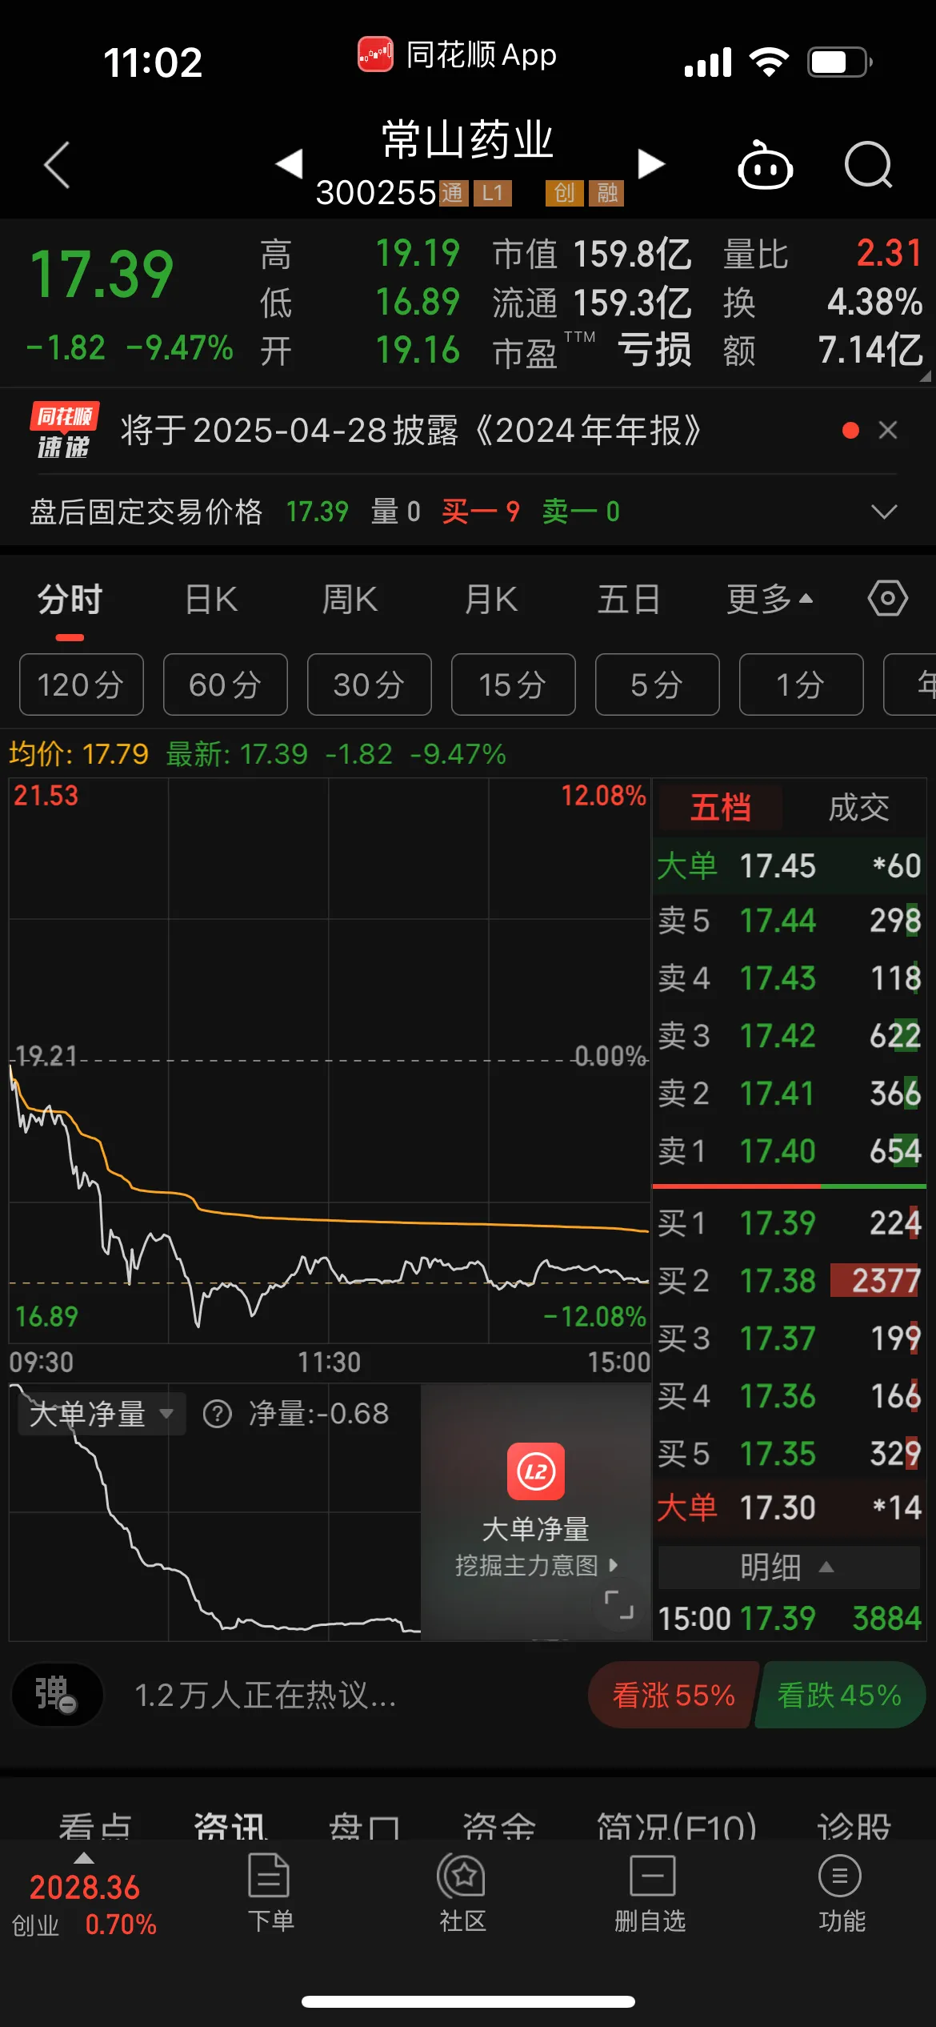936x2027 pixels.
Task: Tap the L2 大单净量 promo icon
Action: coord(536,1471)
